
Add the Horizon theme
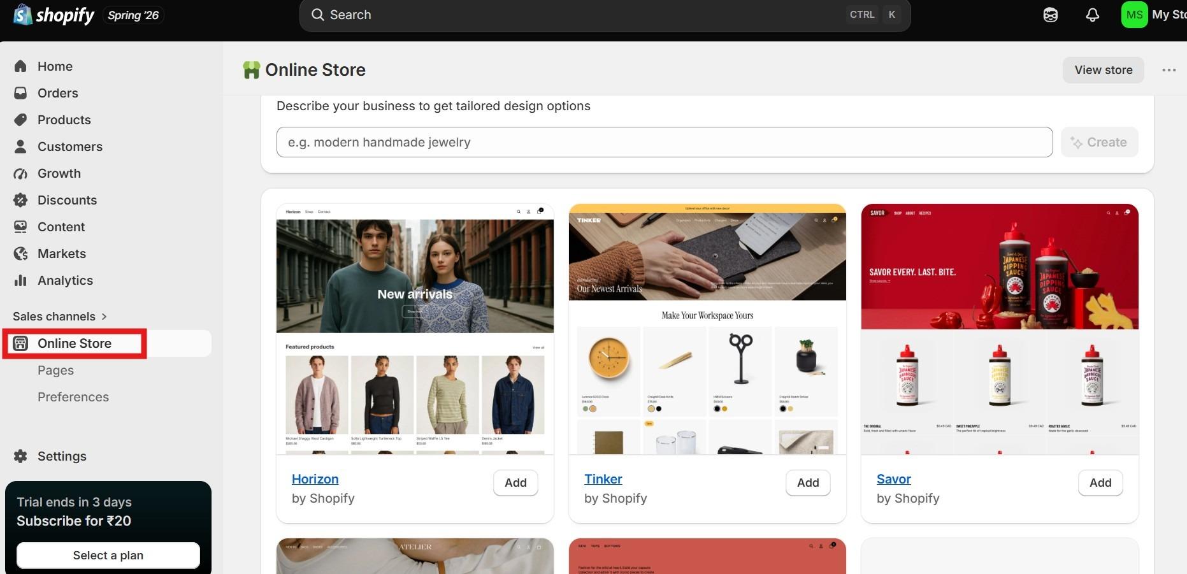pos(515,483)
